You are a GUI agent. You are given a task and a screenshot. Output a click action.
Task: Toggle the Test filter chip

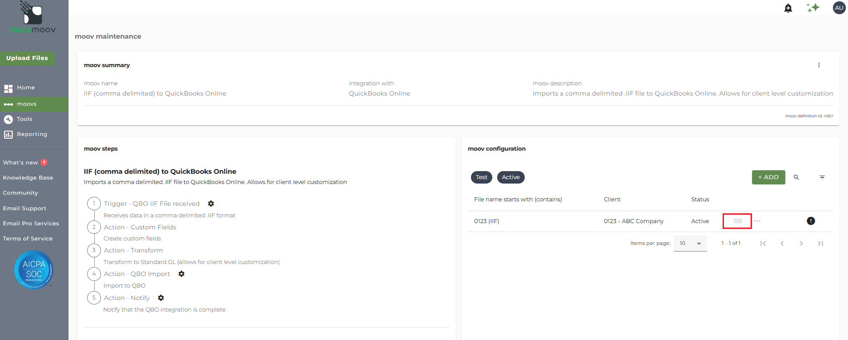pyautogui.click(x=482, y=177)
